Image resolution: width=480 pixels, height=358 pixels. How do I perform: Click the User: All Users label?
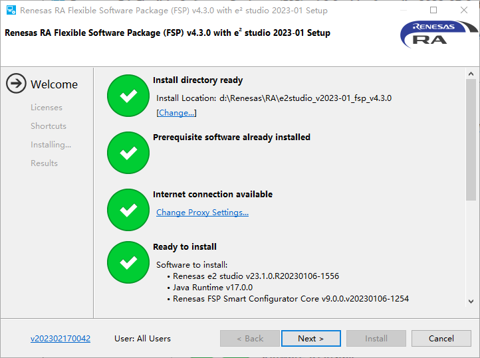coord(143,339)
